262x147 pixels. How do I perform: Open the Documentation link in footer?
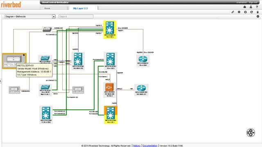(150, 146)
